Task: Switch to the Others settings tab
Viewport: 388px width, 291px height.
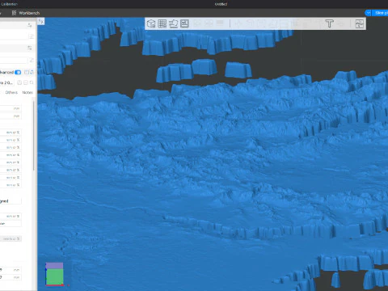Action: [x=11, y=92]
